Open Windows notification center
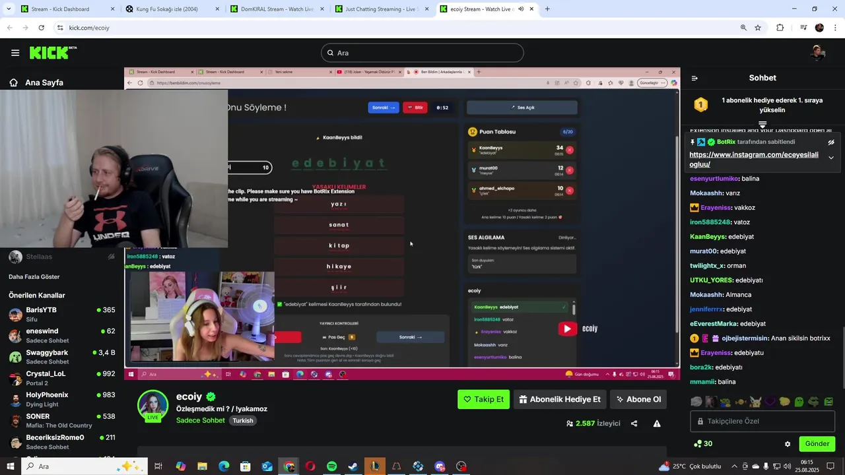Viewport: 845px width, 475px height. pos(831,466)
